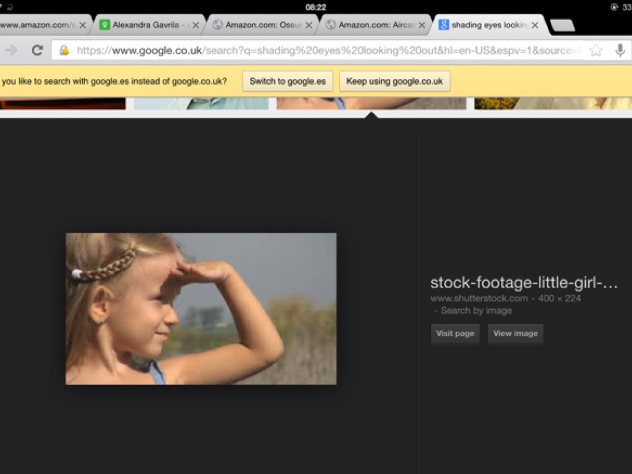Close the Alexandra Gavrila tab
The height and width of the screenshot is (474, 632).
tap(196, 25)
